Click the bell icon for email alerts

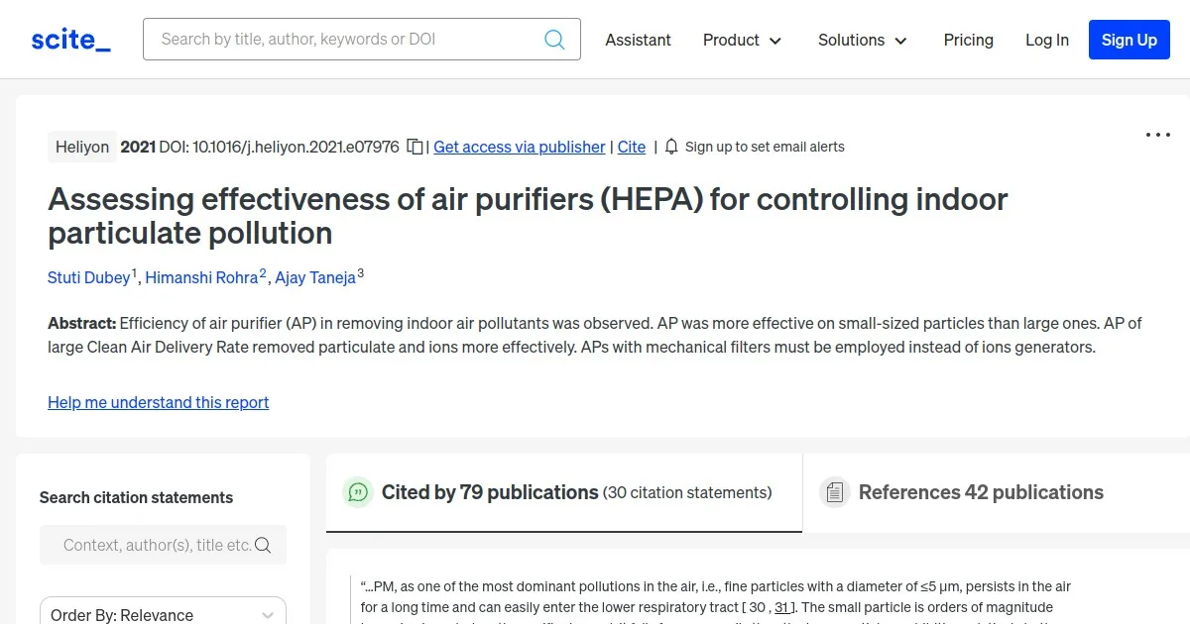coord(671,147)
